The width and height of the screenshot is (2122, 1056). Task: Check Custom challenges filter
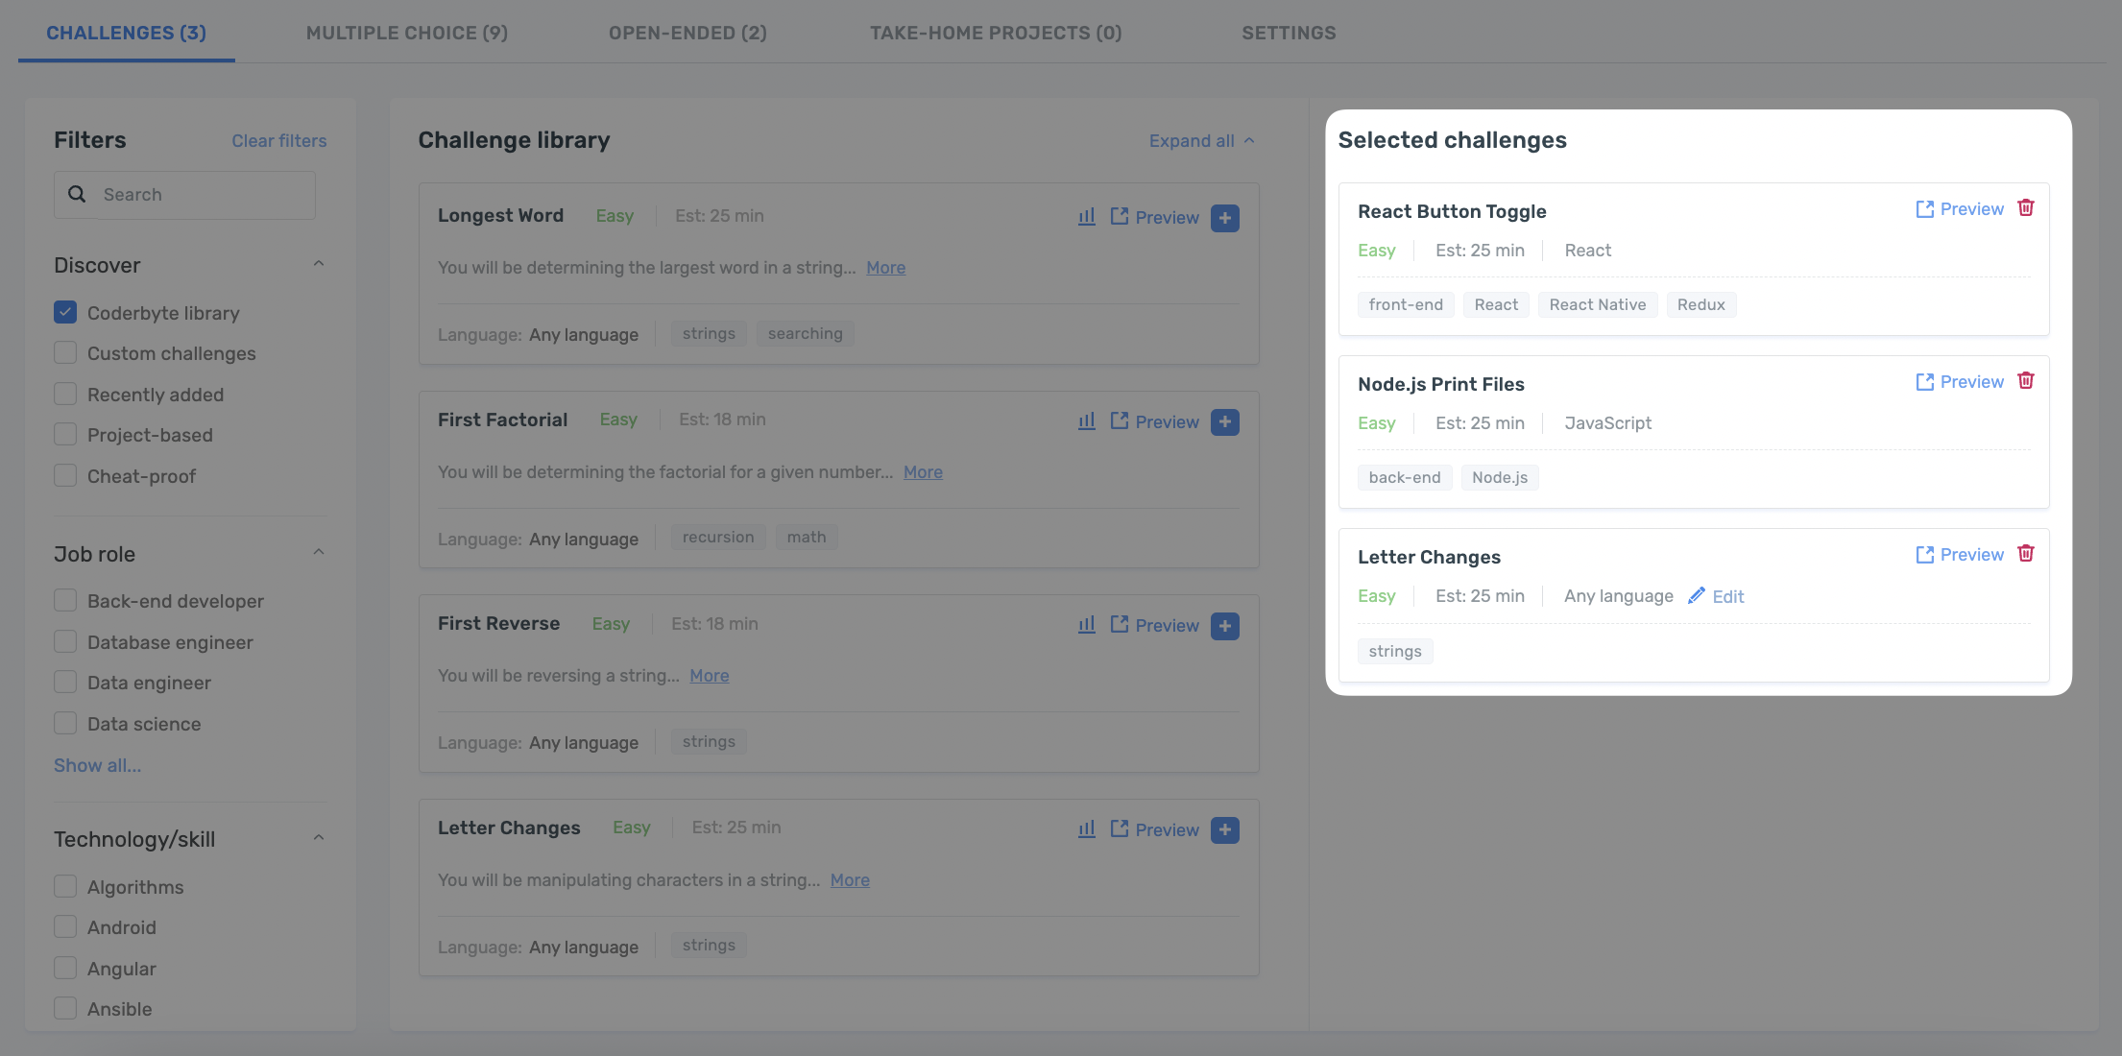(x=65, y=353)
